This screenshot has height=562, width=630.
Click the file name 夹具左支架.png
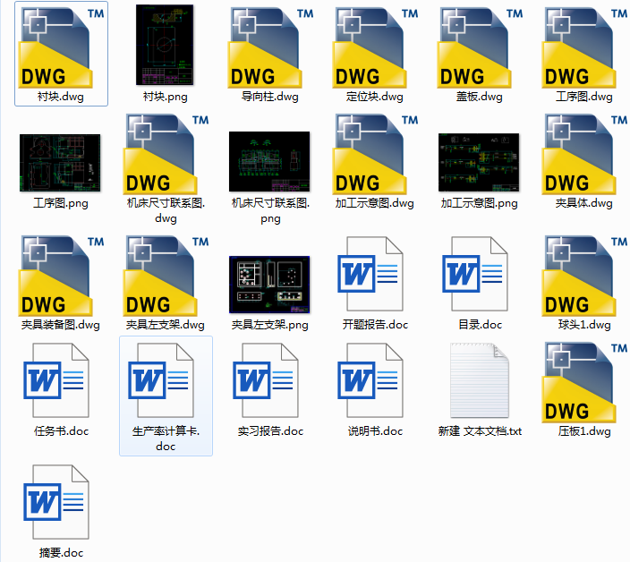[x=270, y=325]
